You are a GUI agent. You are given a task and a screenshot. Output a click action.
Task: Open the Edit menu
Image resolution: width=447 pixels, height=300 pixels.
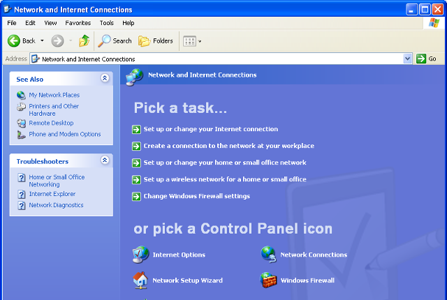point(30,23)
